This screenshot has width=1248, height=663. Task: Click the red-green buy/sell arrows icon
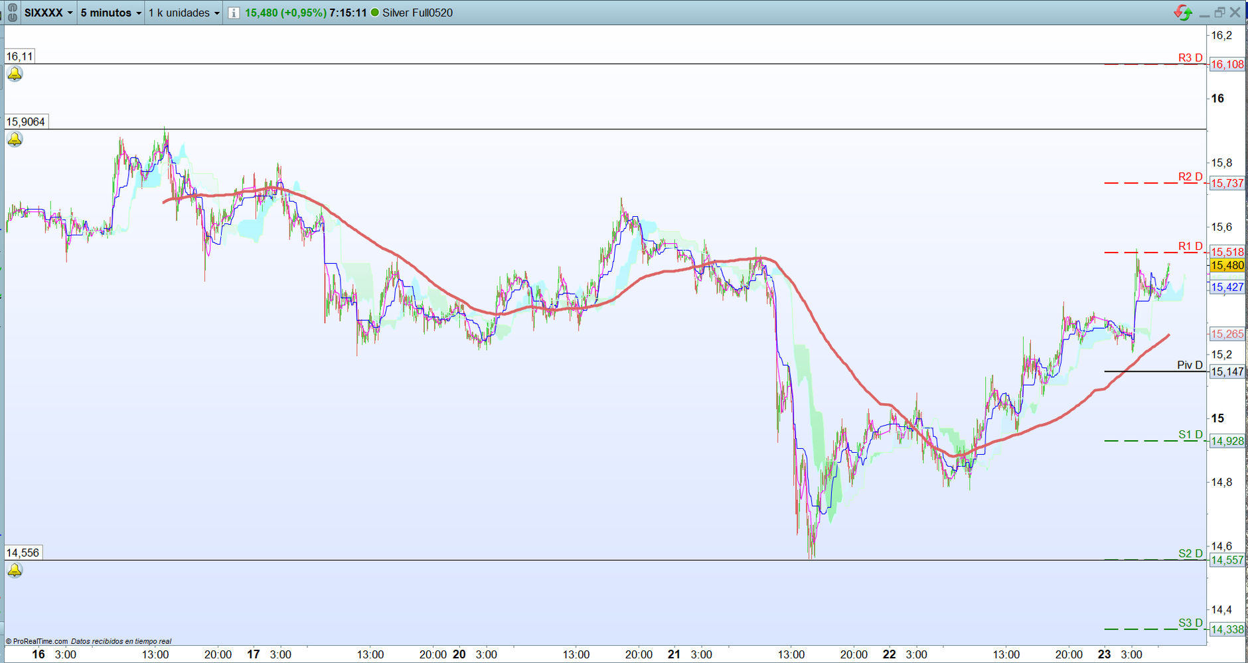click(1183, 13)
